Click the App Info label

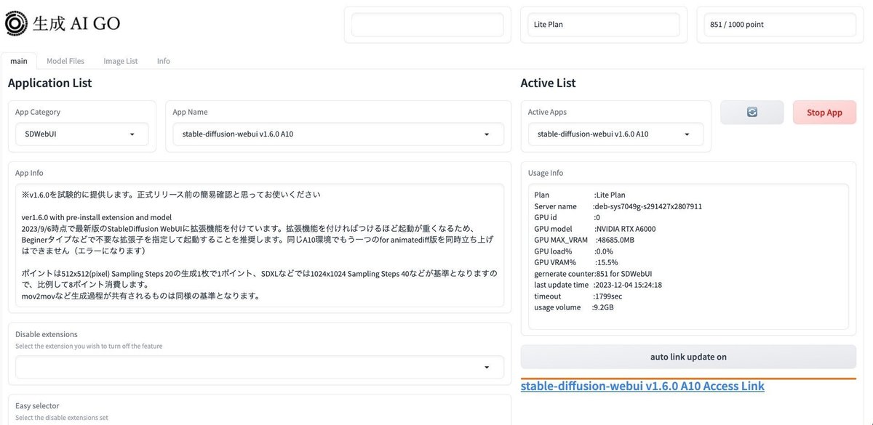pos(29,173)
